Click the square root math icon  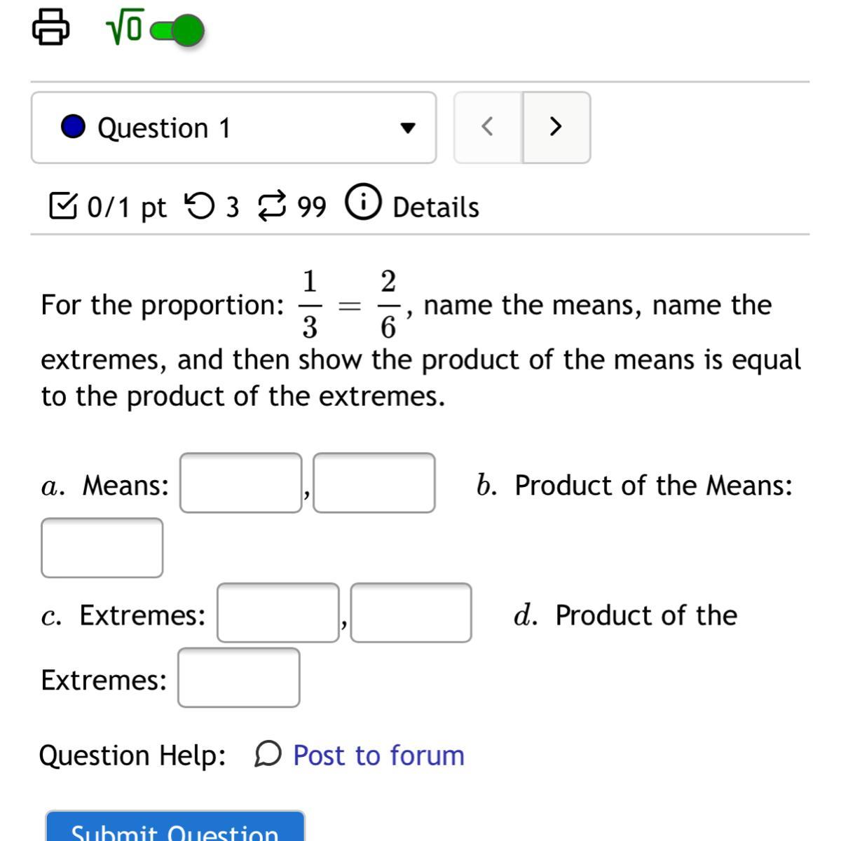pos(125,29)
